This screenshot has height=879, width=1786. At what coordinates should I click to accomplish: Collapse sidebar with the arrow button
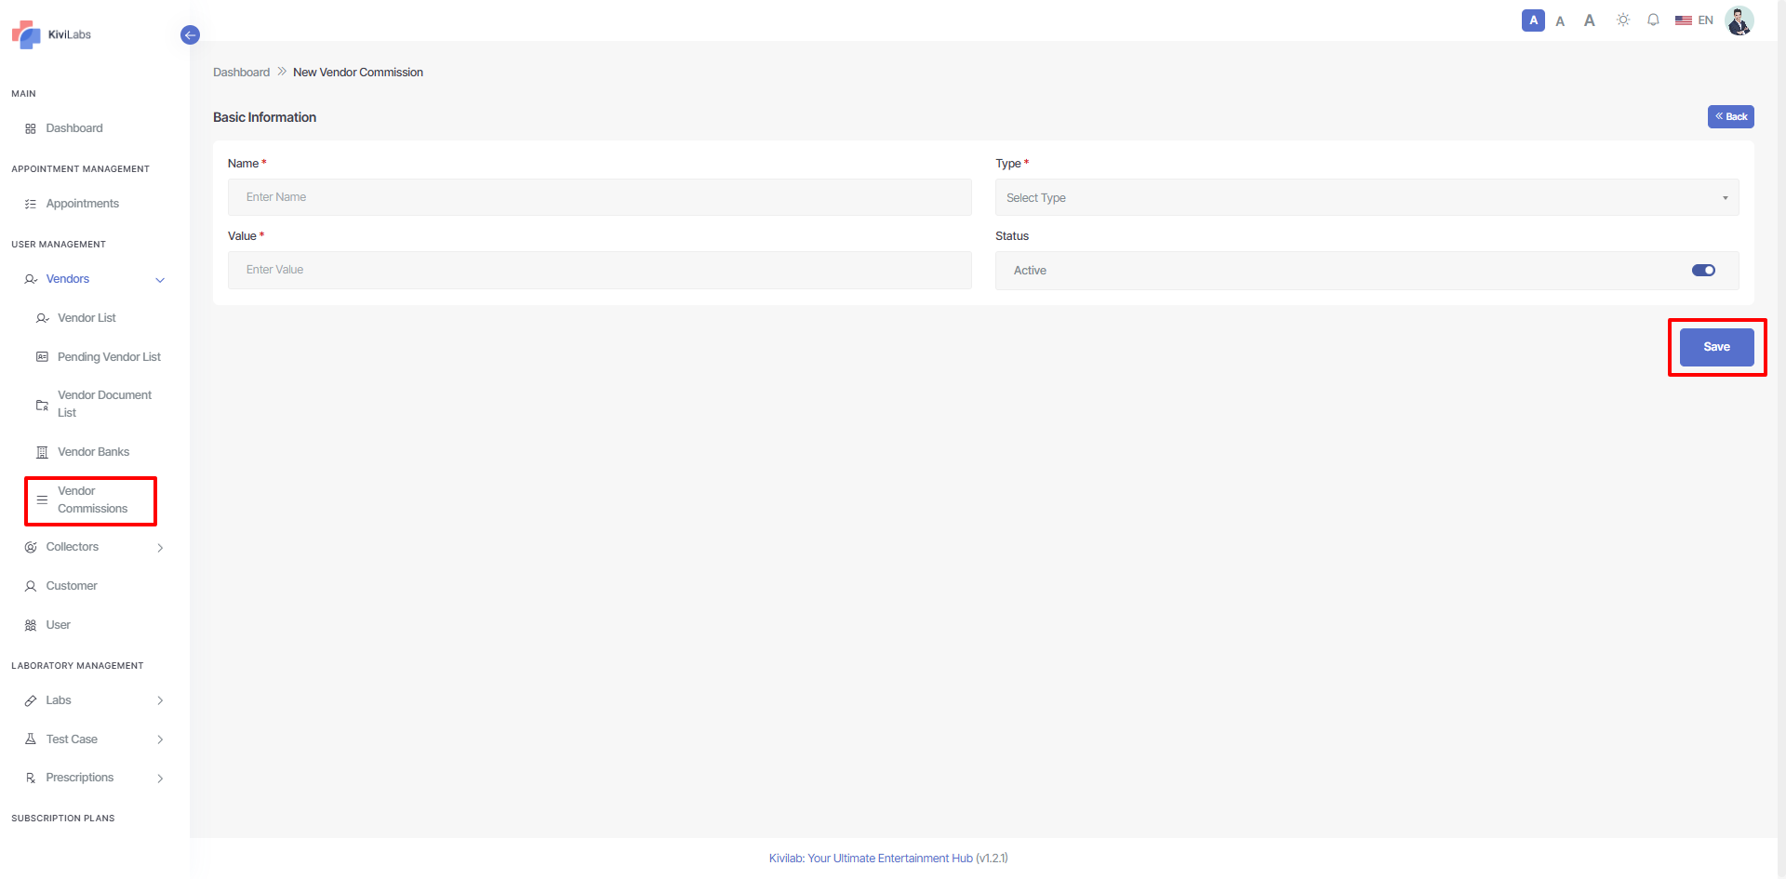[x=190, y=35]
